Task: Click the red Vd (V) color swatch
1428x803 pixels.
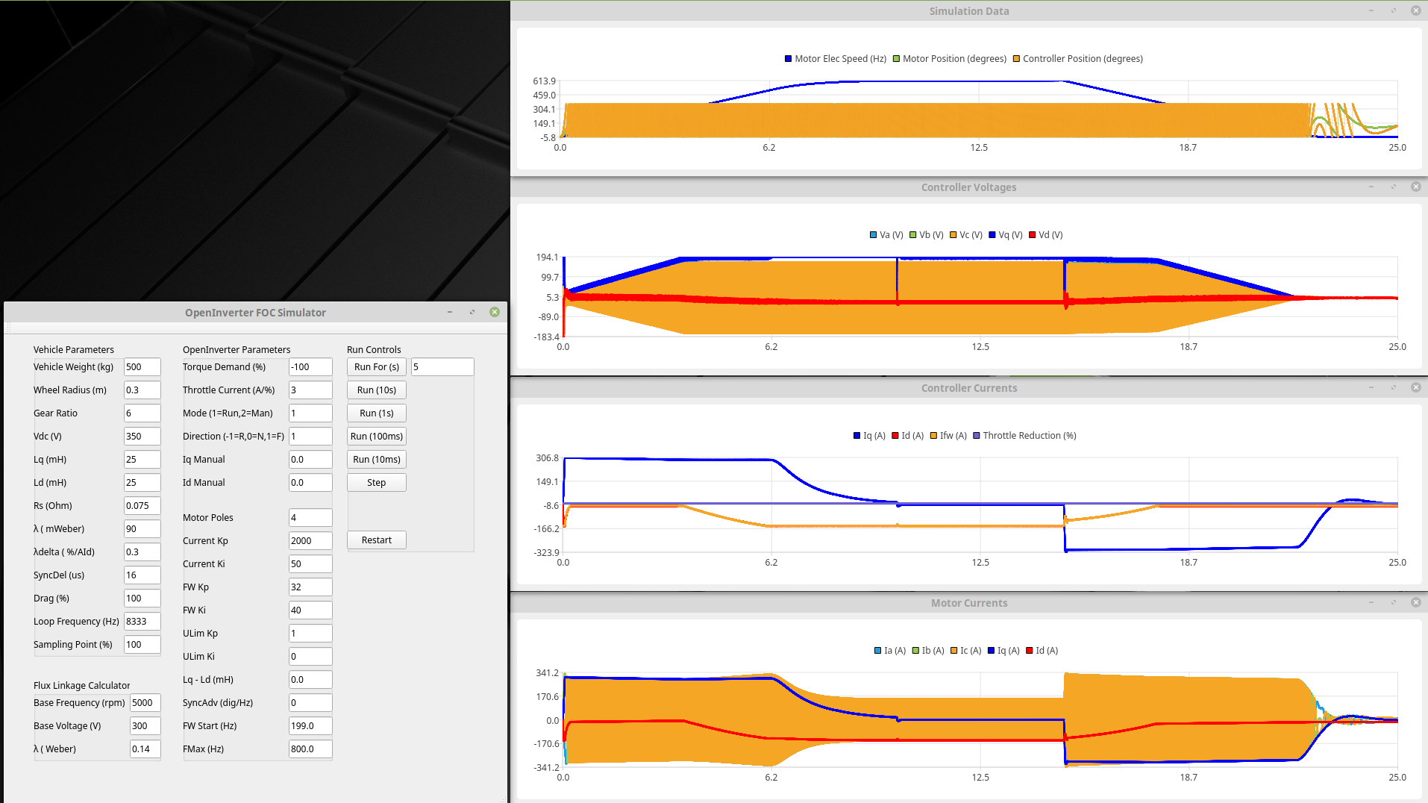Action: 1033,235
